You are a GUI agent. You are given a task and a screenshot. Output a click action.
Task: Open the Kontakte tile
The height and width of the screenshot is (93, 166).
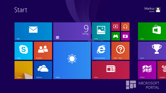43,51
